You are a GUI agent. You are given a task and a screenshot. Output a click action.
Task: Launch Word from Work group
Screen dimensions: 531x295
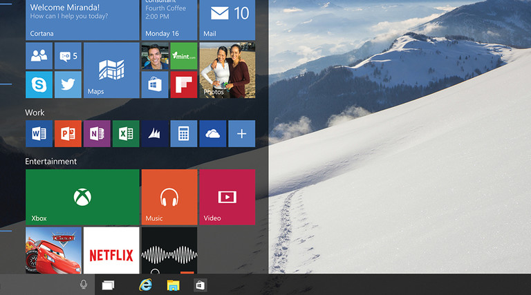tap(39, 133)
